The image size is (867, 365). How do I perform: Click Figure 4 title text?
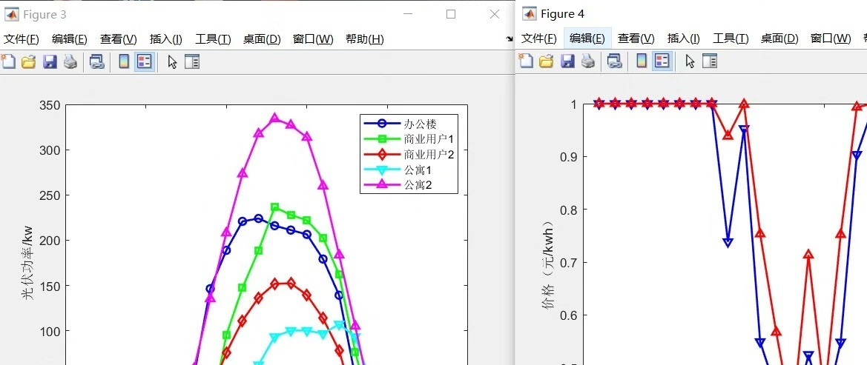[x=562, y=13]
